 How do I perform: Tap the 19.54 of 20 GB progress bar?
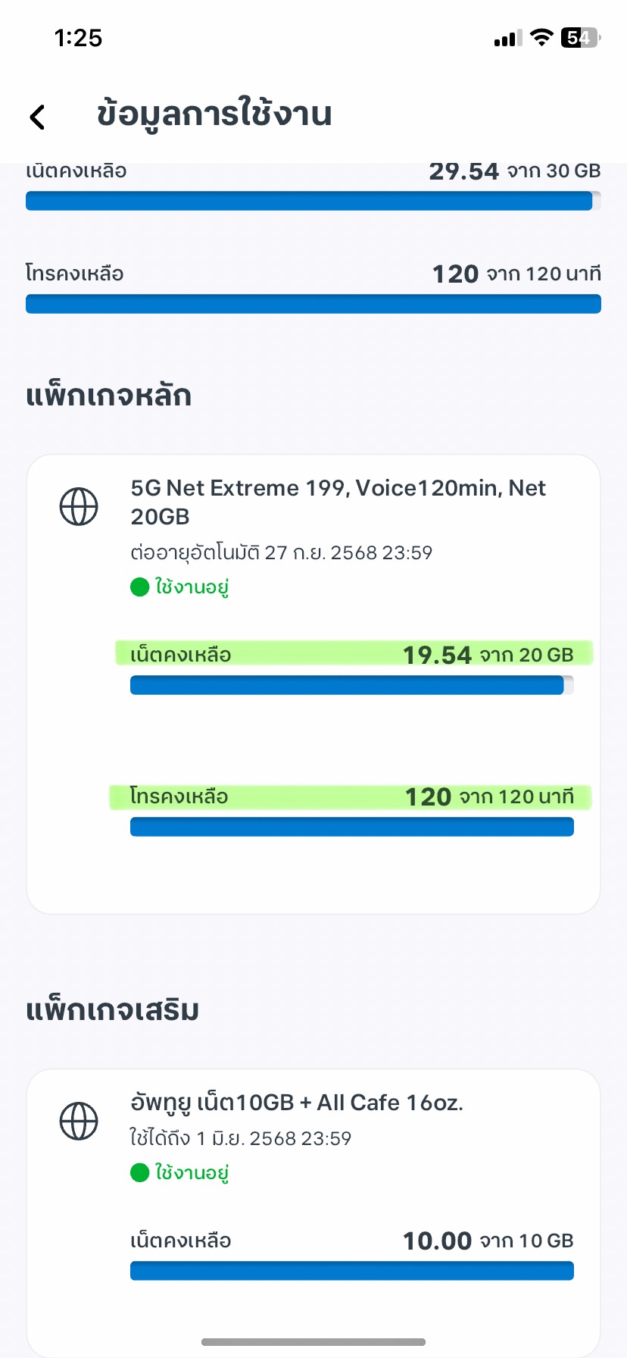pyautogui.click(x=351, y=685)
